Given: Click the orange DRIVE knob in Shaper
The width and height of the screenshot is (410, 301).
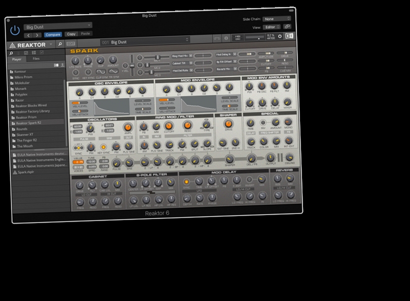Looking at the screenshot, I should point(228,124).
